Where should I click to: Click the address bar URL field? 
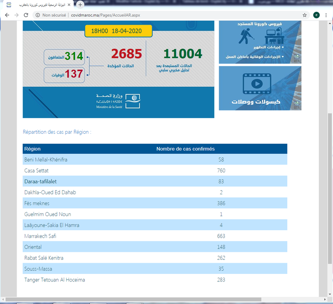(166, 15)
